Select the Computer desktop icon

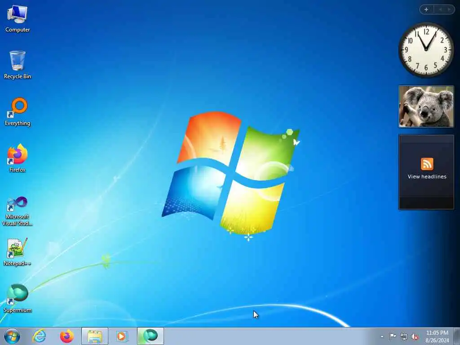click(x=18, y=19)
